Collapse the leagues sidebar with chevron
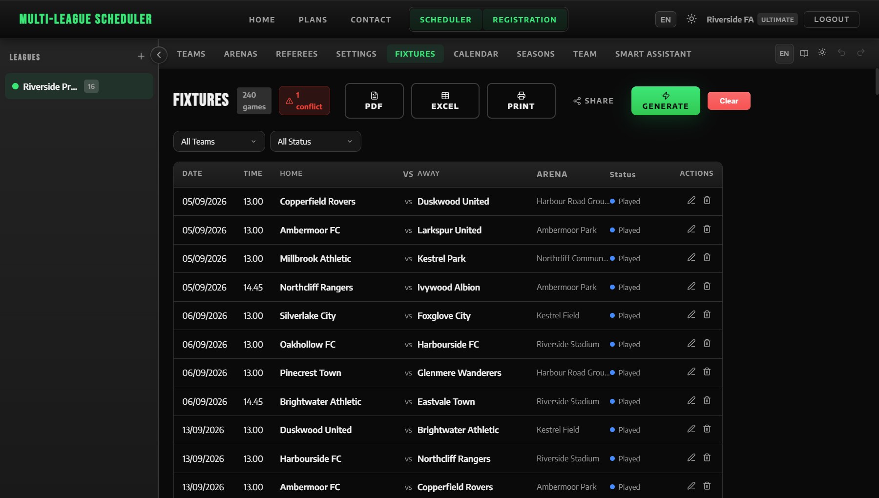Screen dimensions: 879x498 pyautogui.click(x=159, y=55)
